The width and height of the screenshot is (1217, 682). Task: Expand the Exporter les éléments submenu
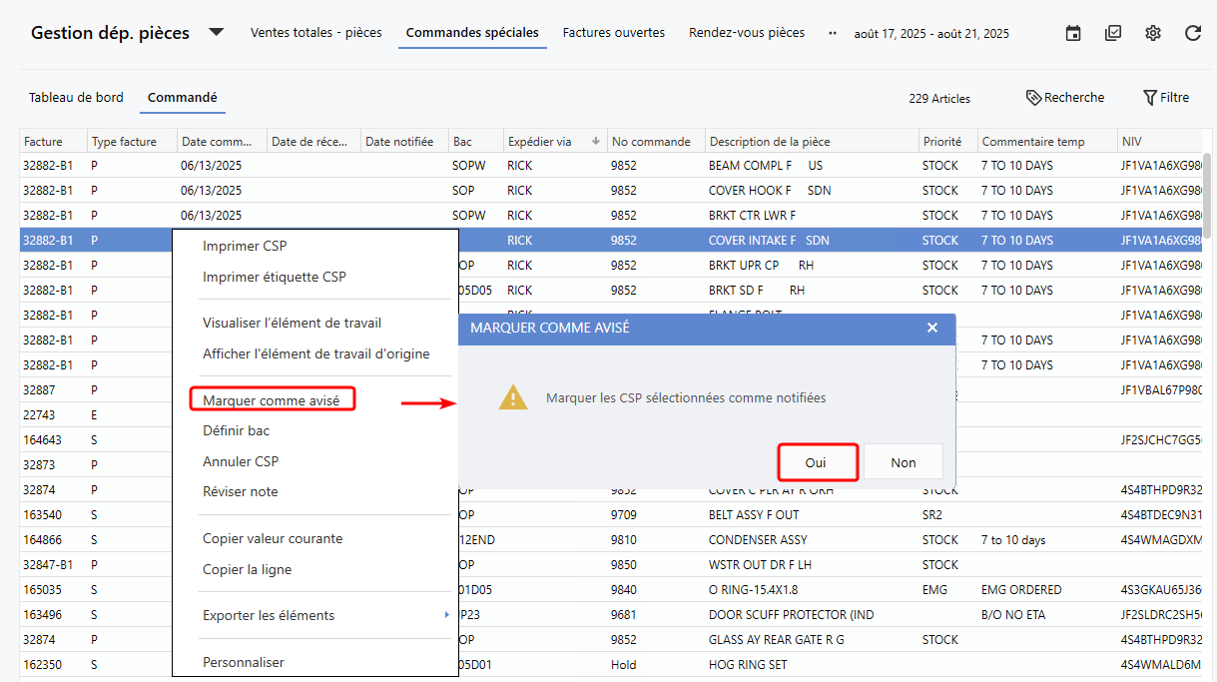(x=446, y=615)
